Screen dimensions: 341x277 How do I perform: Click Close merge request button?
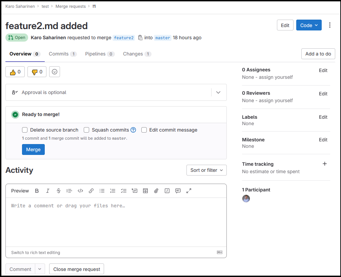pos(77,269)
